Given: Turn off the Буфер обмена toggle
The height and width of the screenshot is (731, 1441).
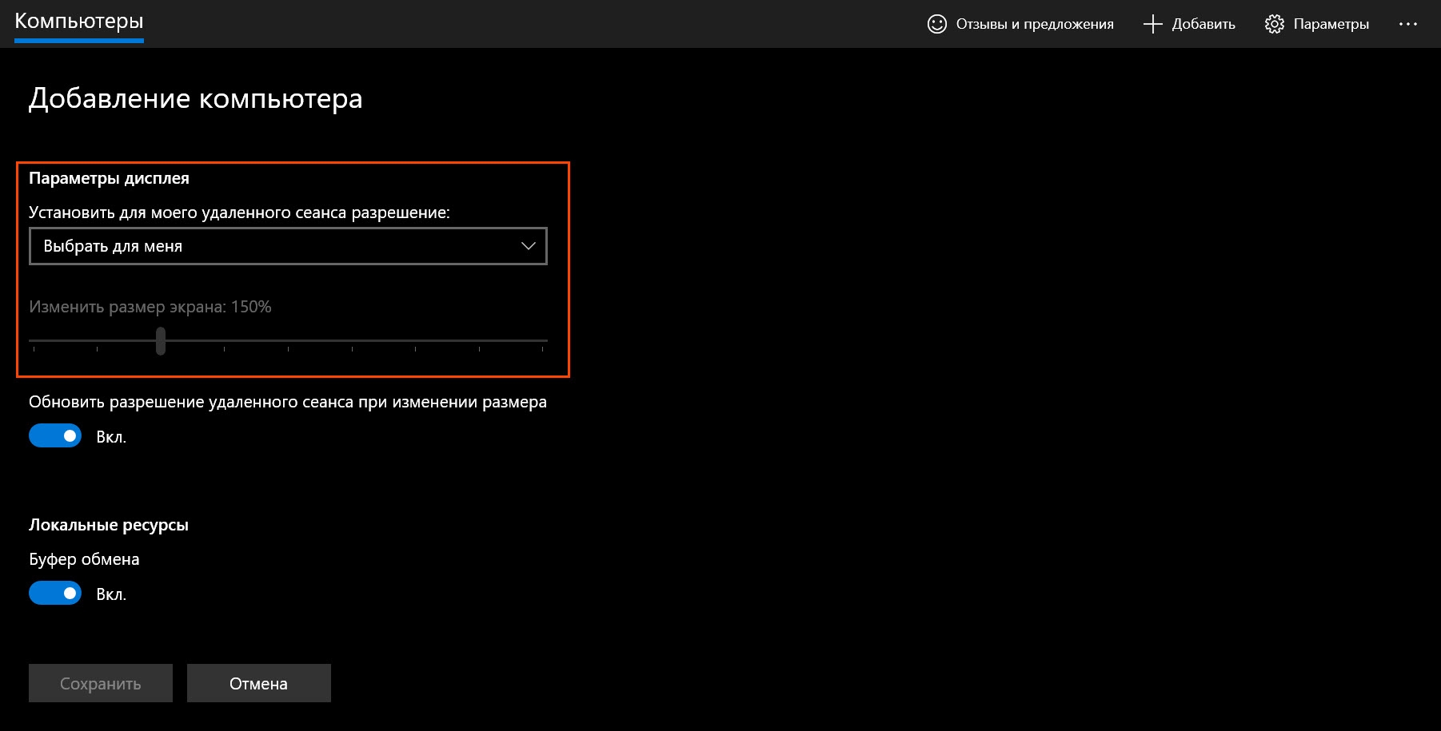Looking at the screenshot, I should coord(55,593).
